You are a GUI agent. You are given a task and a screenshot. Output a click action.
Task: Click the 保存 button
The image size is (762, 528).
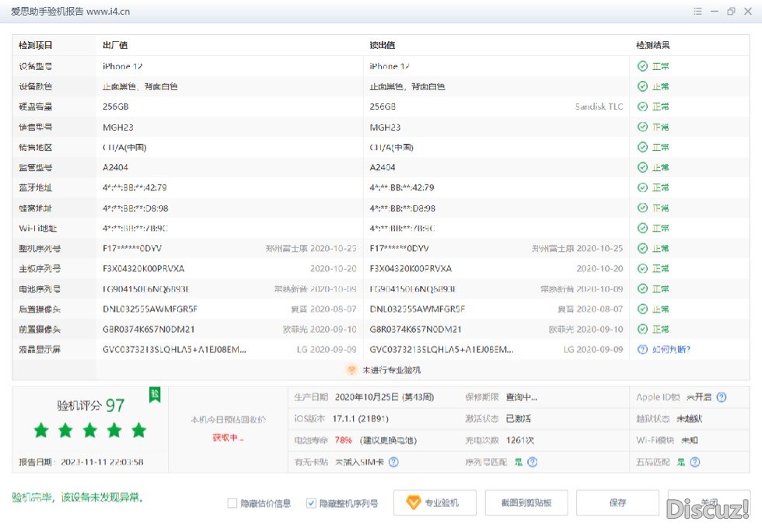[617, 502]
